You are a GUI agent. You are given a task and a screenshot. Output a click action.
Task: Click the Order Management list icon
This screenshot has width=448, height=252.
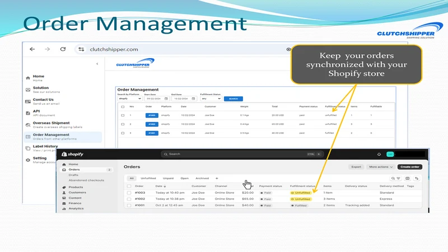(28, 137)
